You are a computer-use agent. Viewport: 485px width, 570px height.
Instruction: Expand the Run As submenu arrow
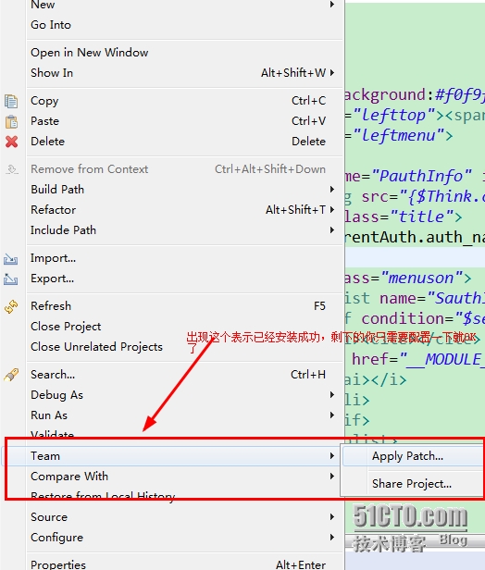(x=332, y=415)
